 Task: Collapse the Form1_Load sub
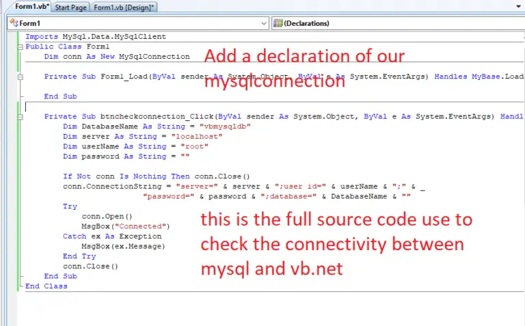[21, 77]
